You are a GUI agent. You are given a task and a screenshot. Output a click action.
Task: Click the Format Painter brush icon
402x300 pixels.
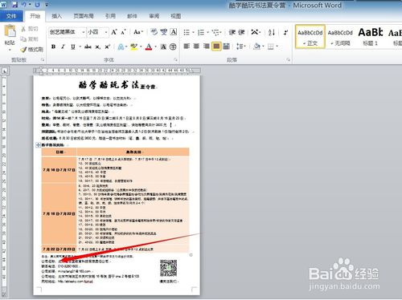[x=23, y=50]
